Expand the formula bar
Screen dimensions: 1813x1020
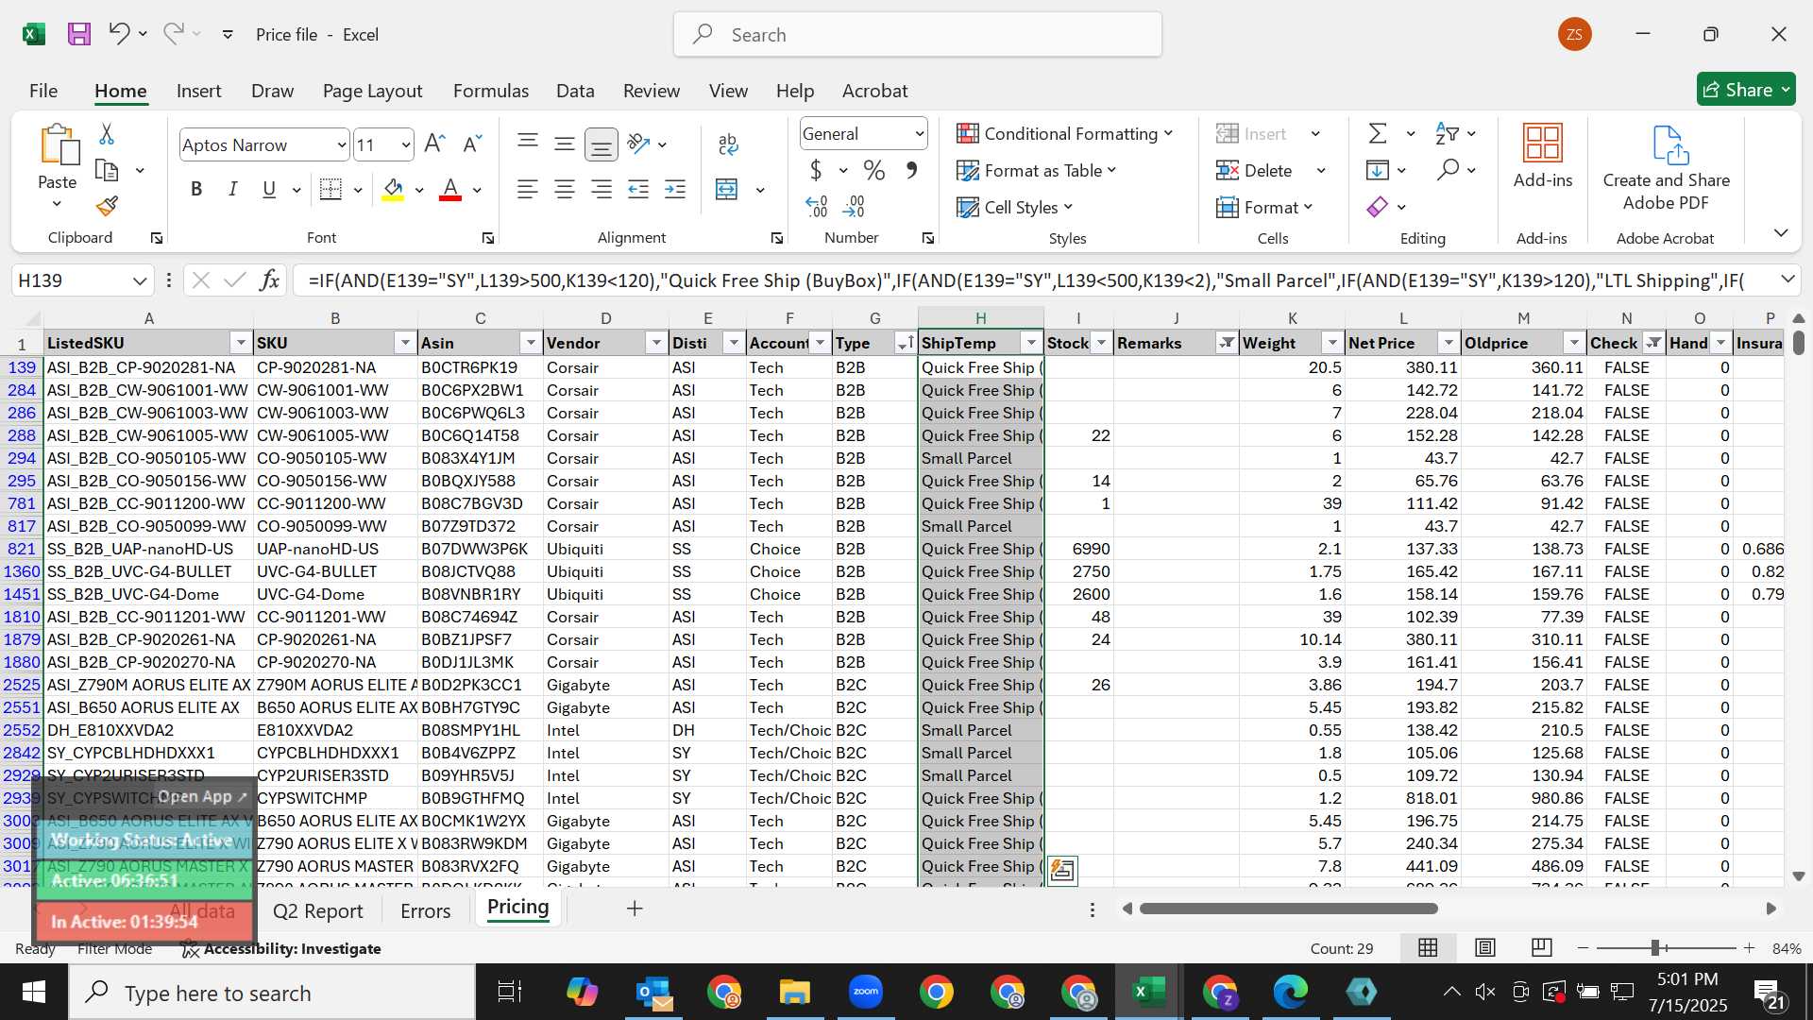coord(1788,280)
